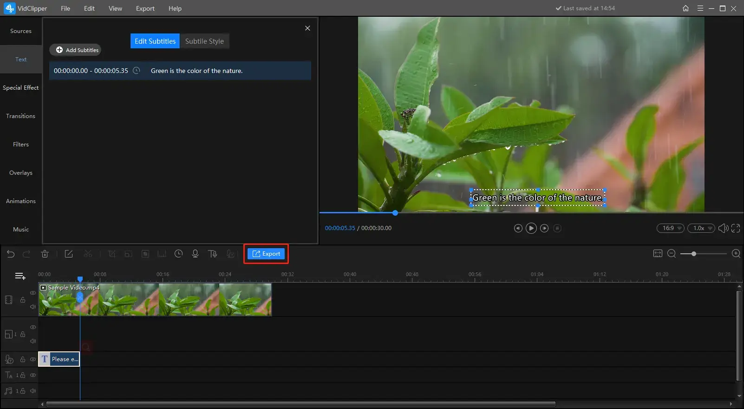Image resolution: width=744 pixels, height=409 pixels.
Task: Zoom out the timeline with minus magnifier
Action: 672,253
